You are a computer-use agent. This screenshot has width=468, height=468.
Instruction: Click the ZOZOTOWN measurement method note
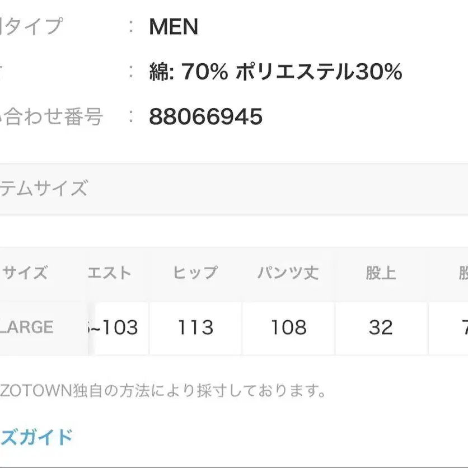tap(162, 390)
